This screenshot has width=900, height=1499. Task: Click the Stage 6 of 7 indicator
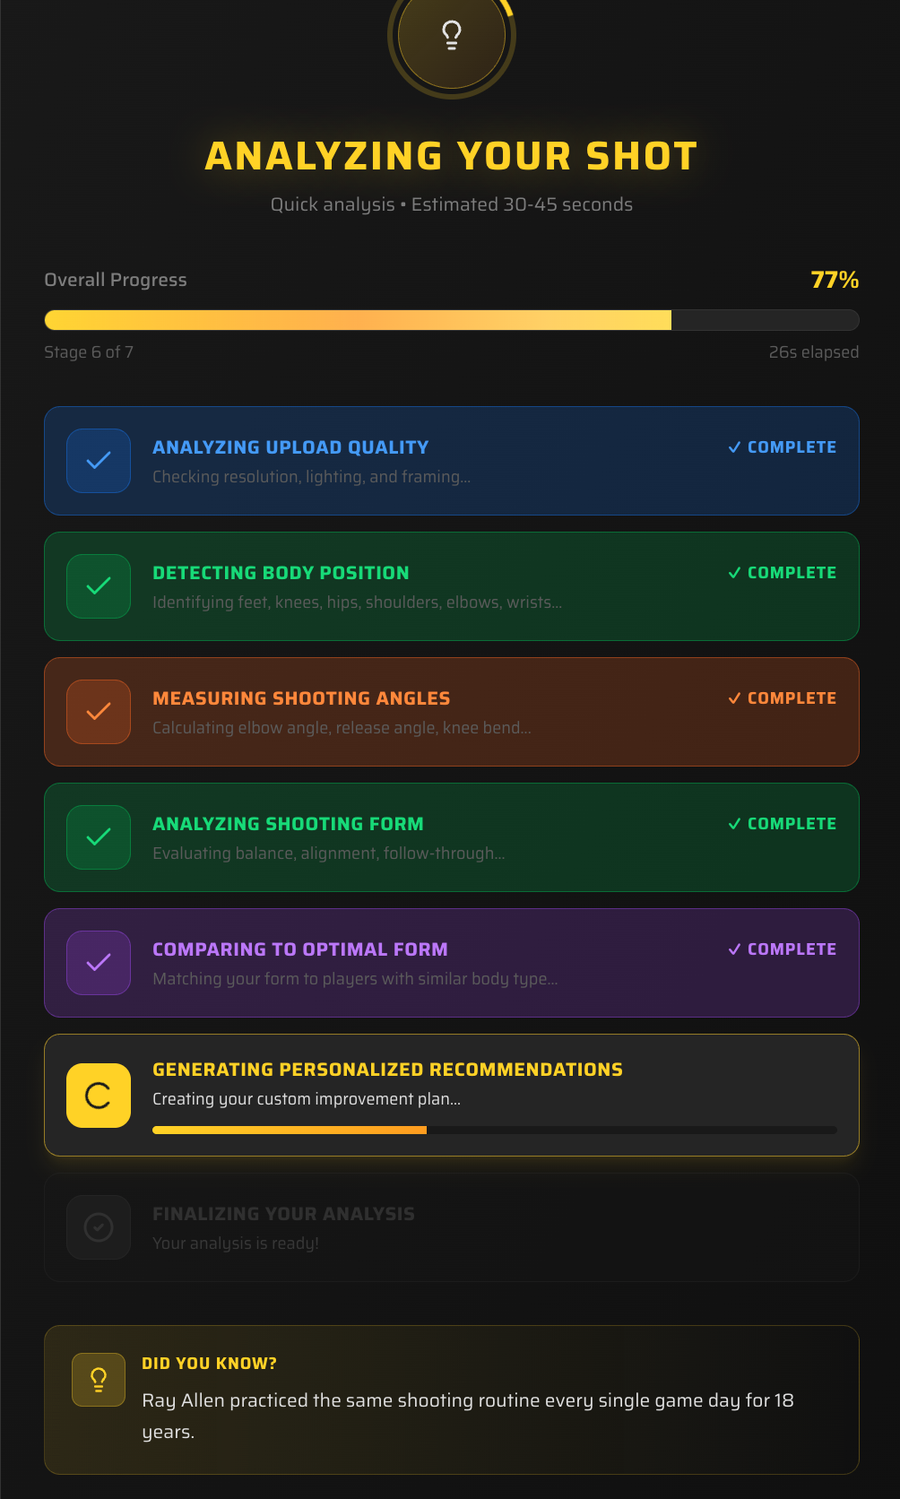pyautogui.click(x=87, y=352)
